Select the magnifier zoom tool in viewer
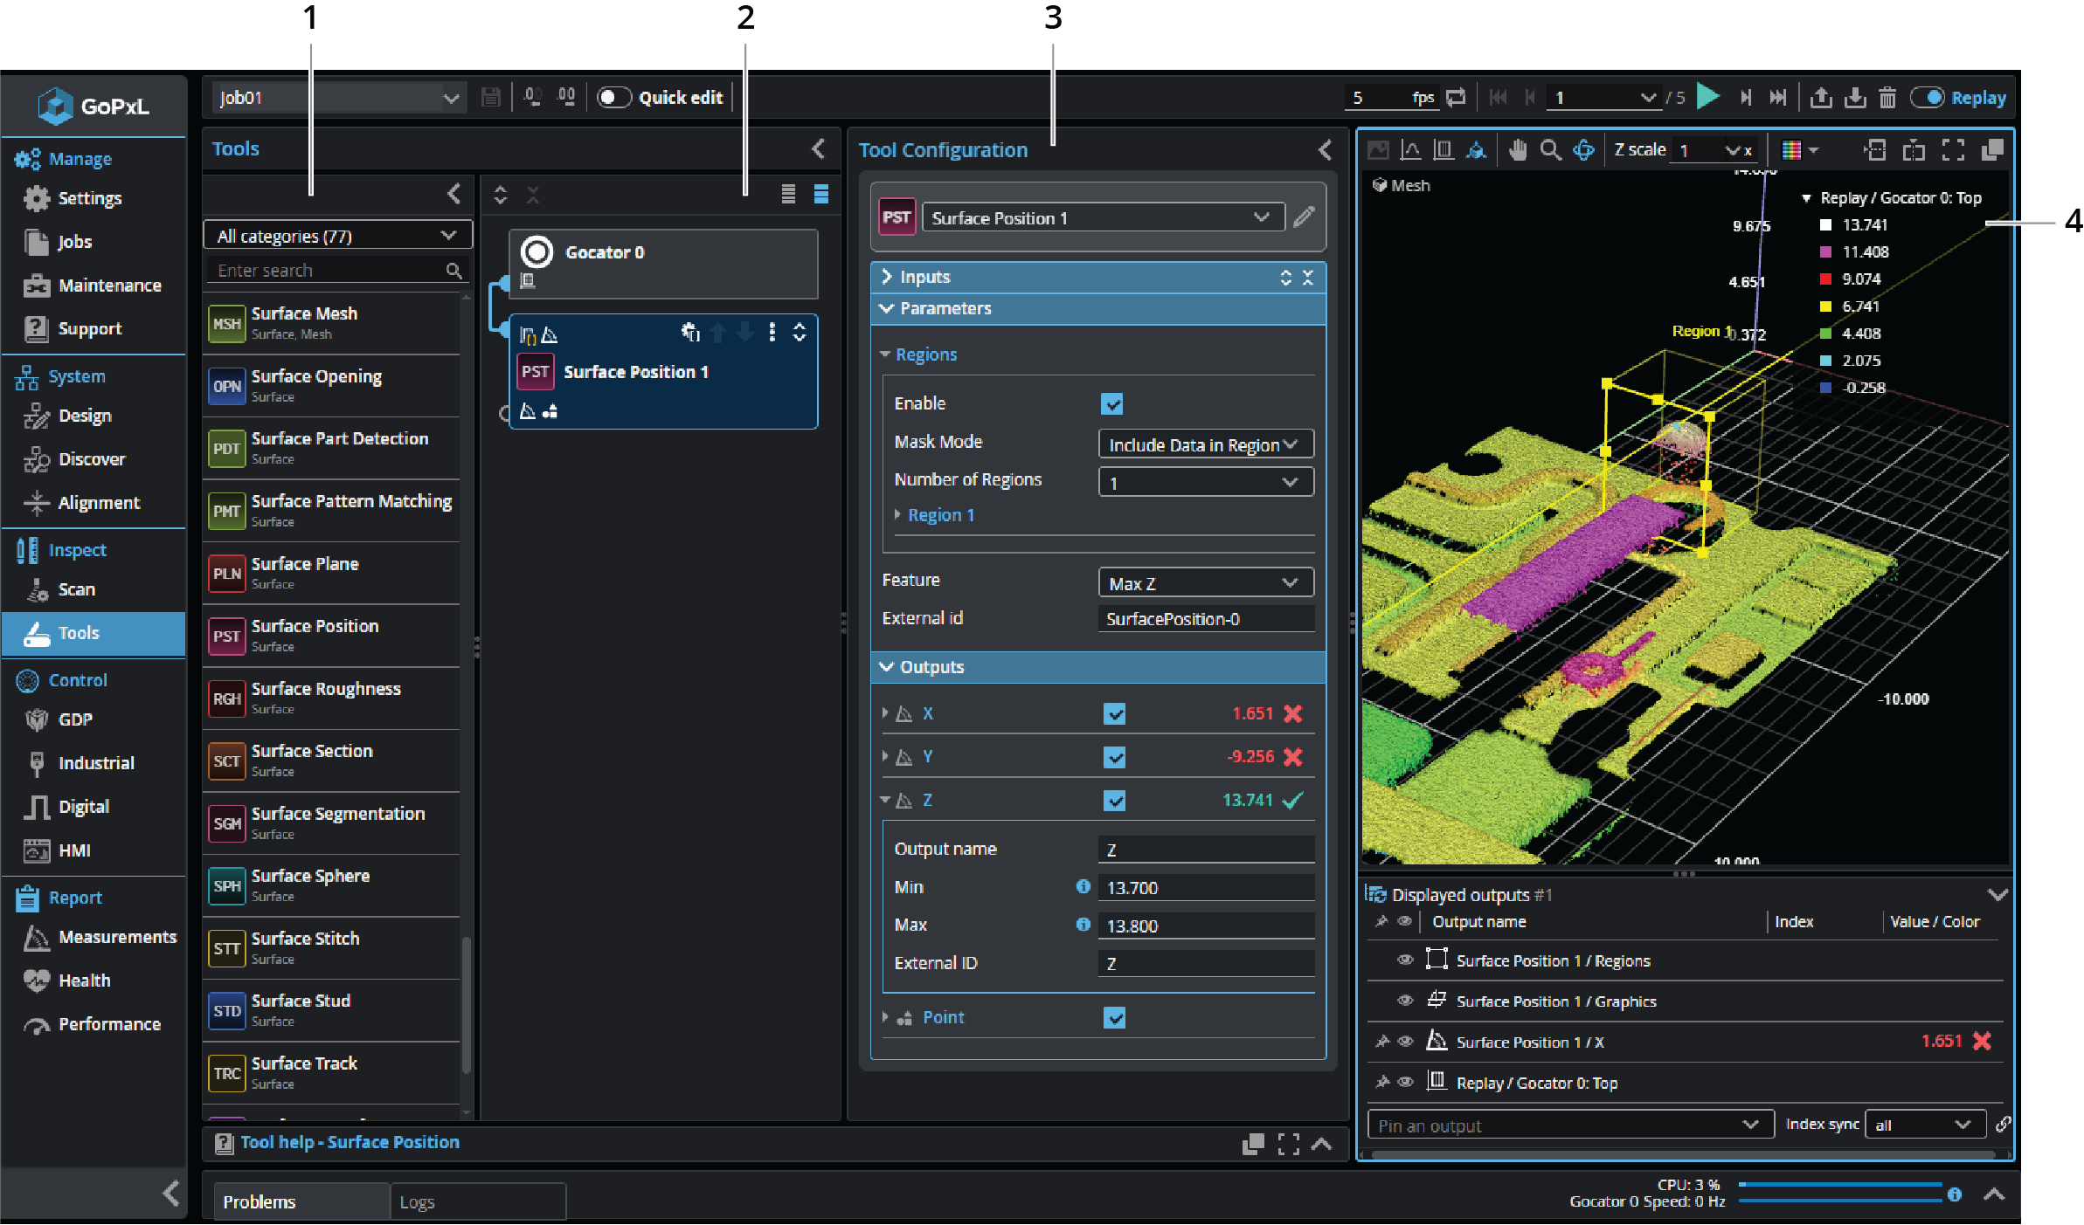 tap(1550, 150)
